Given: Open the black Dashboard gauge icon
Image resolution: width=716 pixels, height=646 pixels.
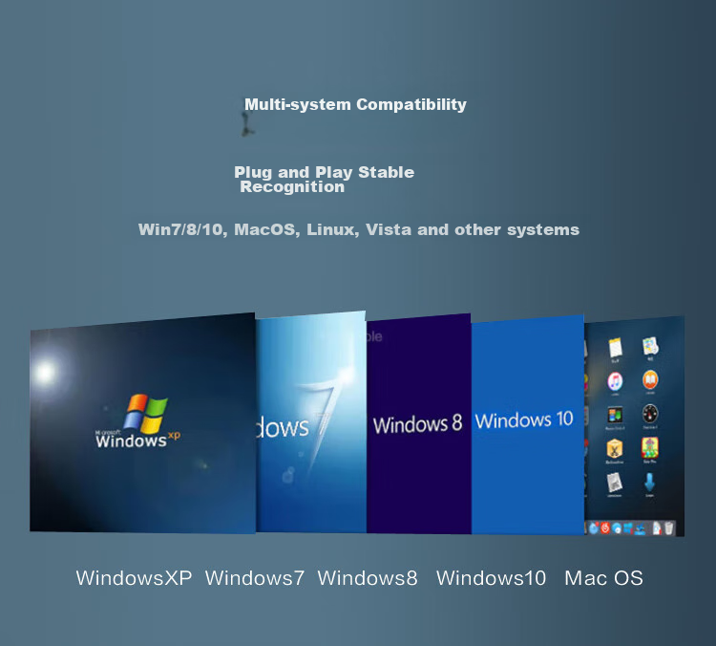Looking at the screenshot, I should (x=650, y=414).
